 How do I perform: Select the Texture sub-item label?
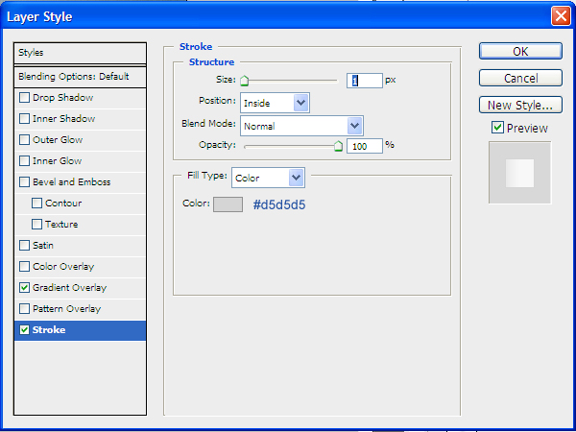click(x=61, y=224)
